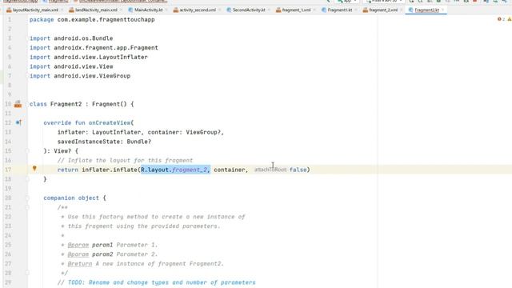Click the fold end marker on line 28
The width and height of the screenshot is (512, 288).
tap(28, 273)
